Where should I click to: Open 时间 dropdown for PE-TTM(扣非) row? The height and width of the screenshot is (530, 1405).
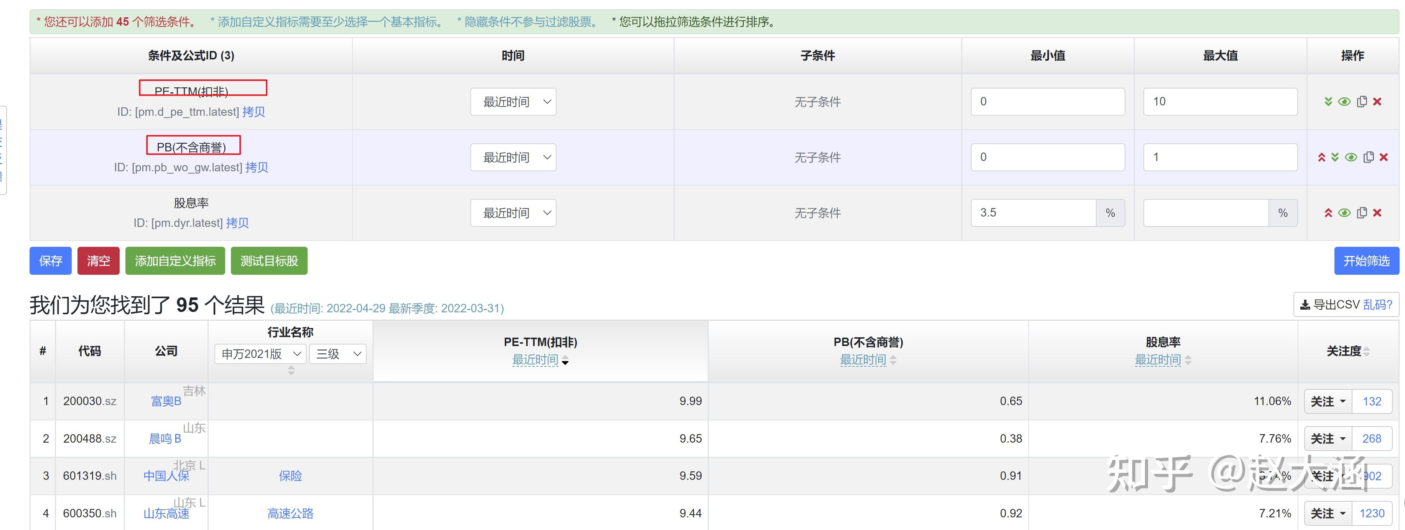(513, 102)
